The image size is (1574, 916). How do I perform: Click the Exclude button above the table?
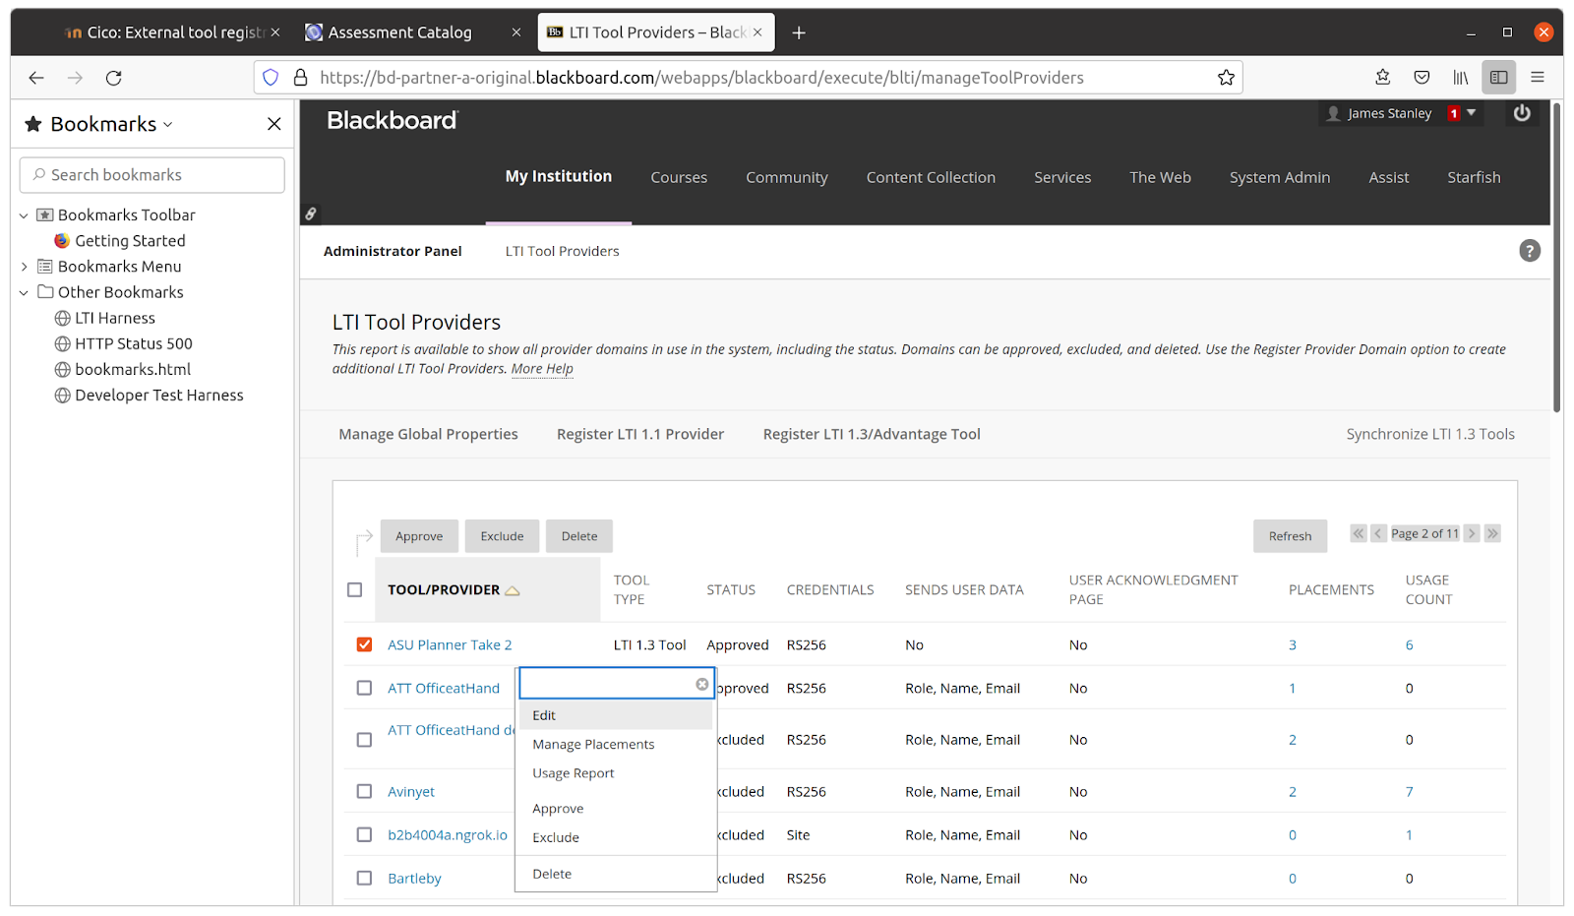tap(502, 536)
